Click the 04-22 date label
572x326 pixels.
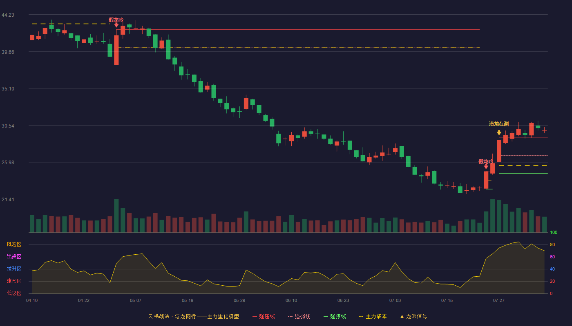[84, 300]
